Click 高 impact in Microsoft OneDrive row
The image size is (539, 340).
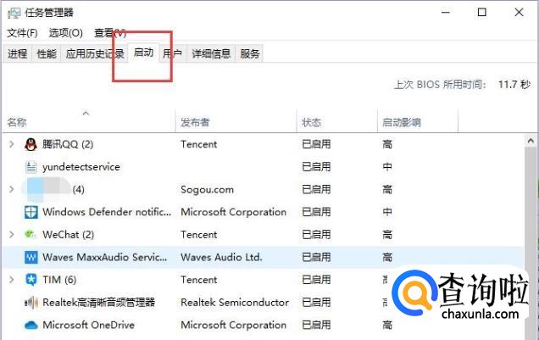point(387,325)
